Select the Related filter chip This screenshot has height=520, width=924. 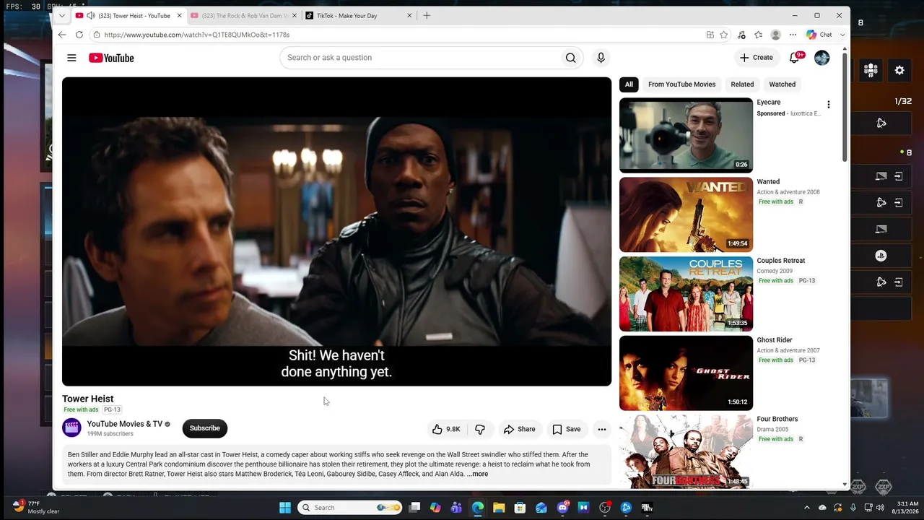tap(742, 84)
